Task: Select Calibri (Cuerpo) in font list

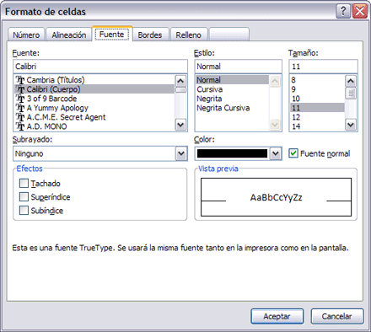Action: coord(94,89)
